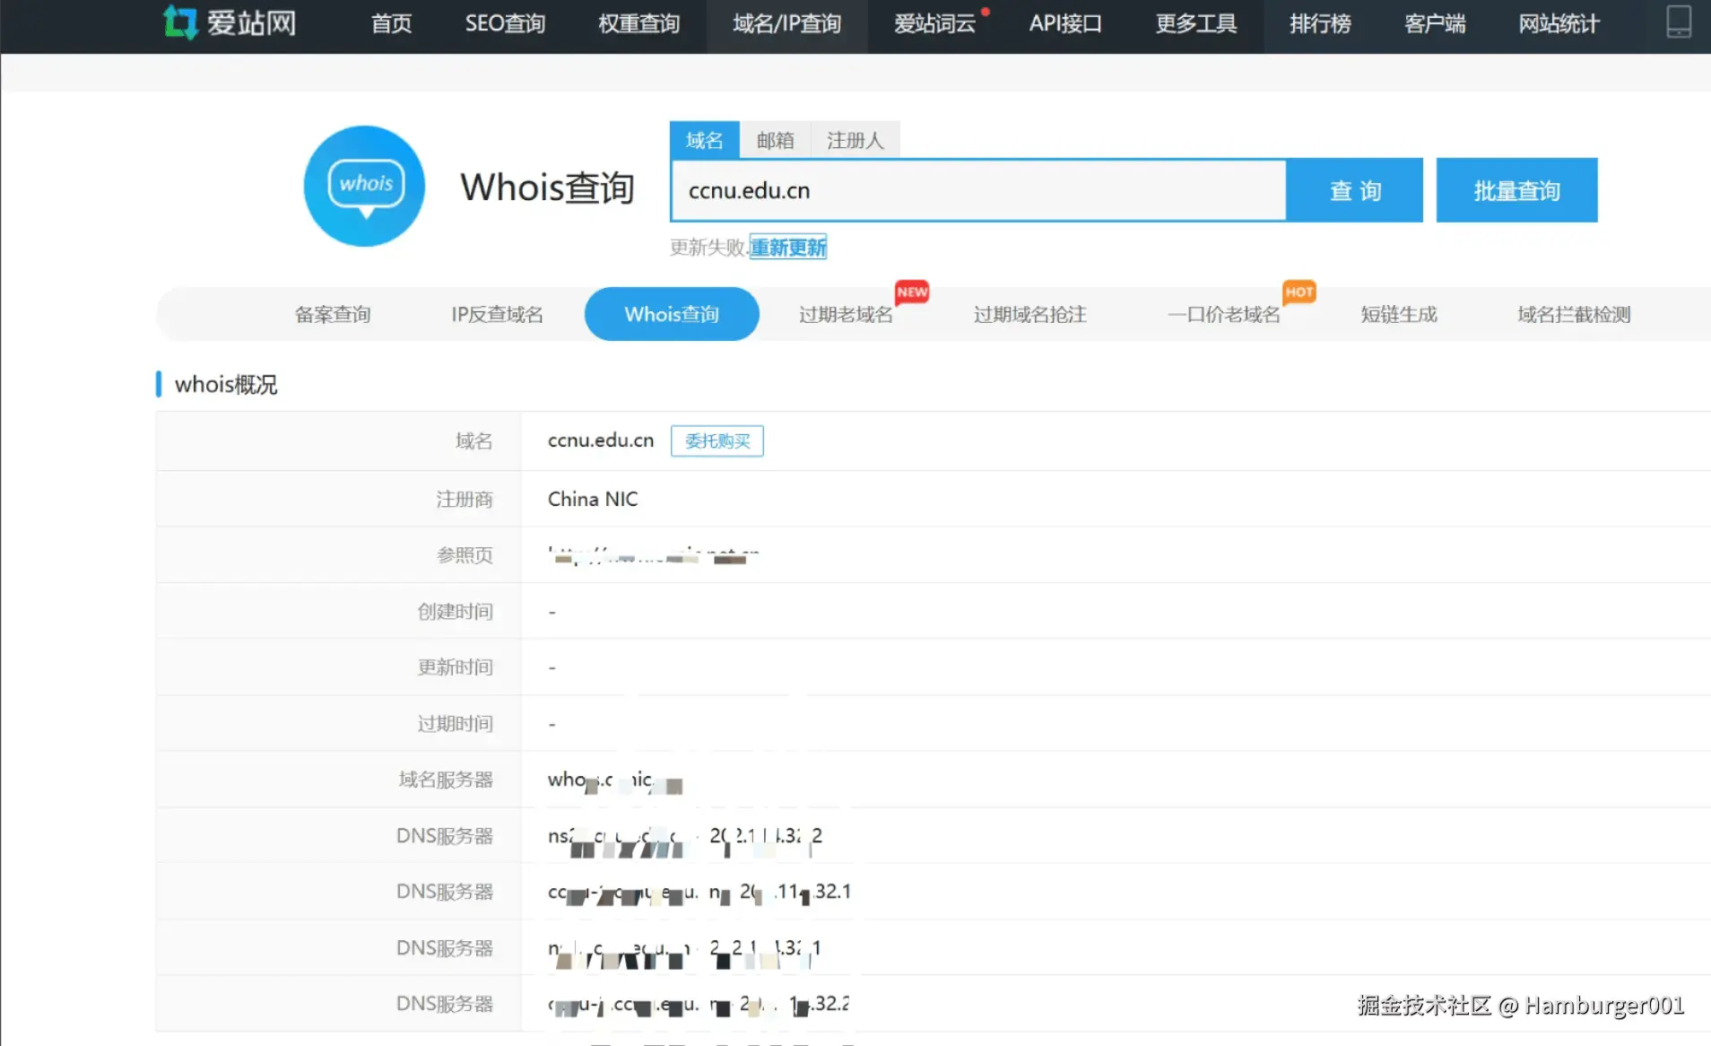Click the blue whois speech-bubble logo
This screenshot has width=1711, height=1046.
(364, 187)
